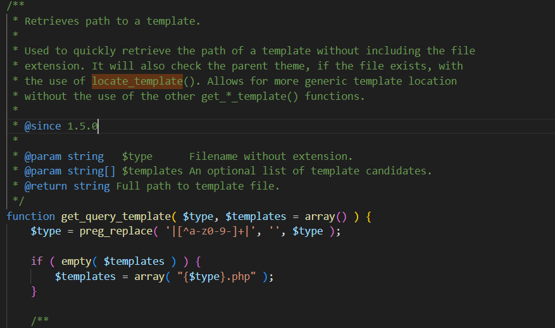The height and width of the screenshot is (328, 555).
Task: Click the regex pattern string '|[^a-z0-9-]+|'
Action: (208, 231)
